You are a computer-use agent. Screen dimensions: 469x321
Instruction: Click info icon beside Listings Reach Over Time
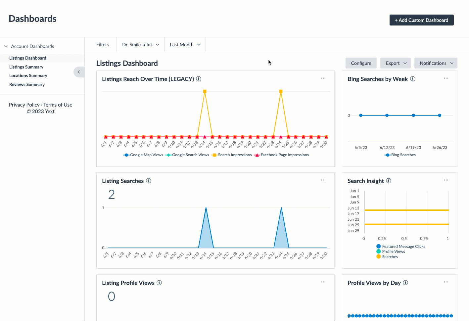[x=199, y=79]
